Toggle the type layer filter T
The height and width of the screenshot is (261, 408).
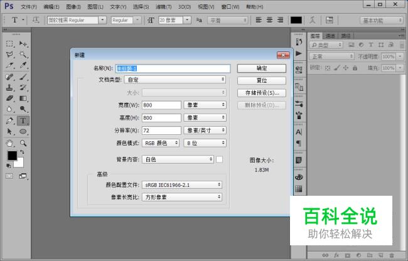tap(371, 45)
